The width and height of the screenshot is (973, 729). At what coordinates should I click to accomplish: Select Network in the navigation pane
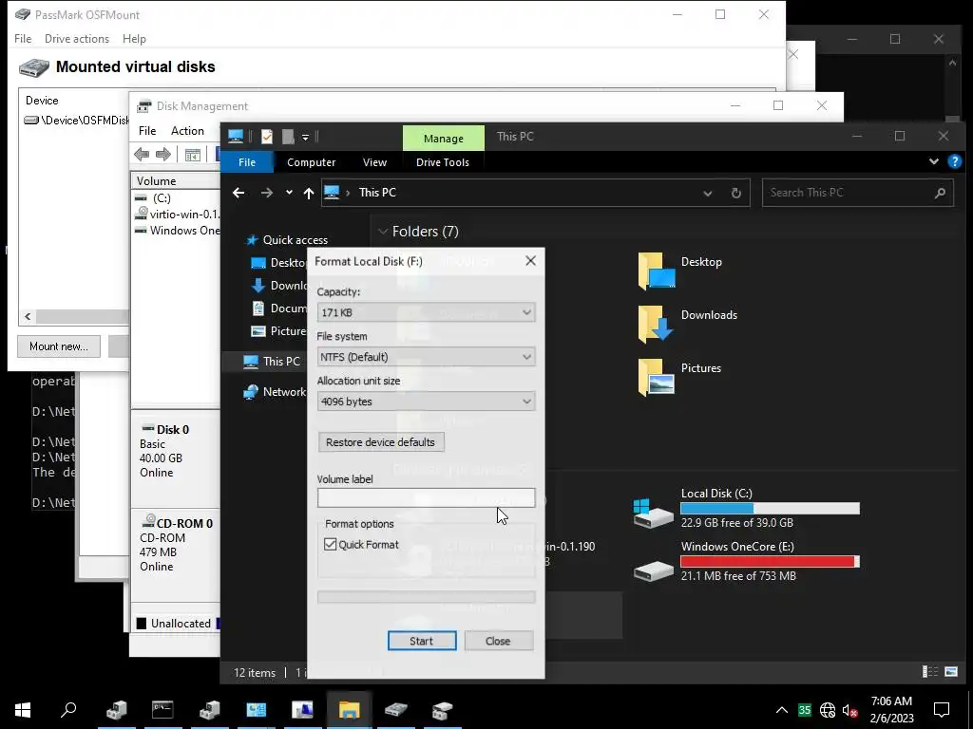pos(283,392)
